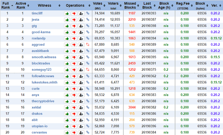Open timcliff witness profile link
The width and height of the screenshot is (223, 135).
coord(37,13)
